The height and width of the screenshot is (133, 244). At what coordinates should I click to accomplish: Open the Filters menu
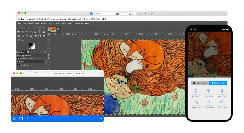coord(71,23)
